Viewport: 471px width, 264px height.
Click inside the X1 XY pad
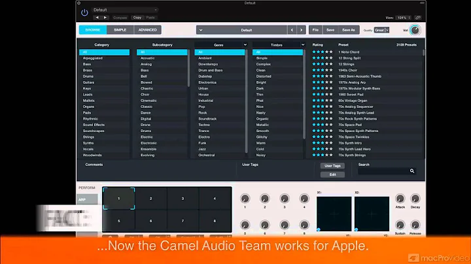pyautogui.click(x=334, y=214)
